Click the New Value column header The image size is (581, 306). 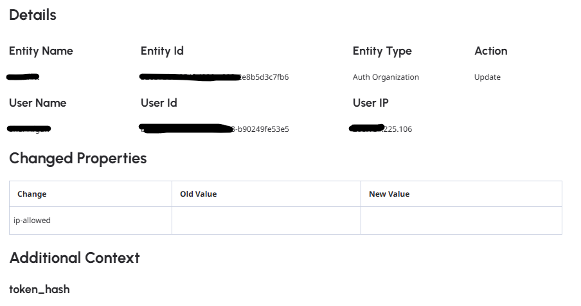[x=389, y=194]
